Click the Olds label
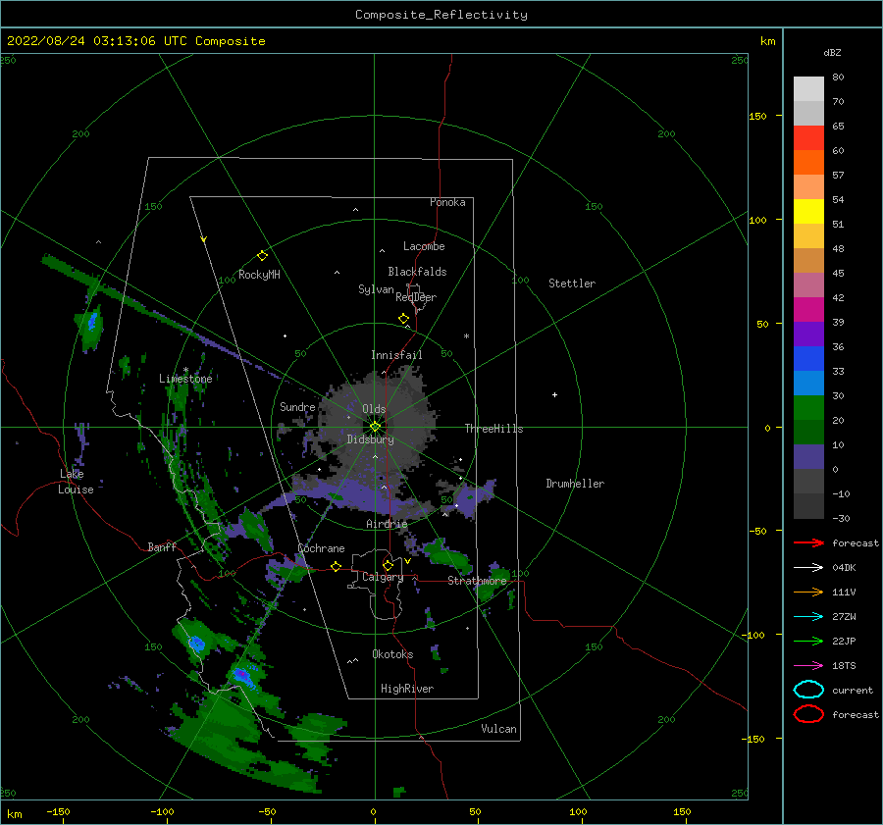 (374, 409)
